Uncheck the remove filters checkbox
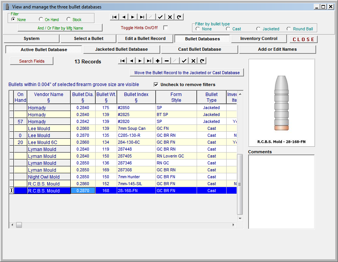The image size is (338, 262). click(x=156, y=85)
